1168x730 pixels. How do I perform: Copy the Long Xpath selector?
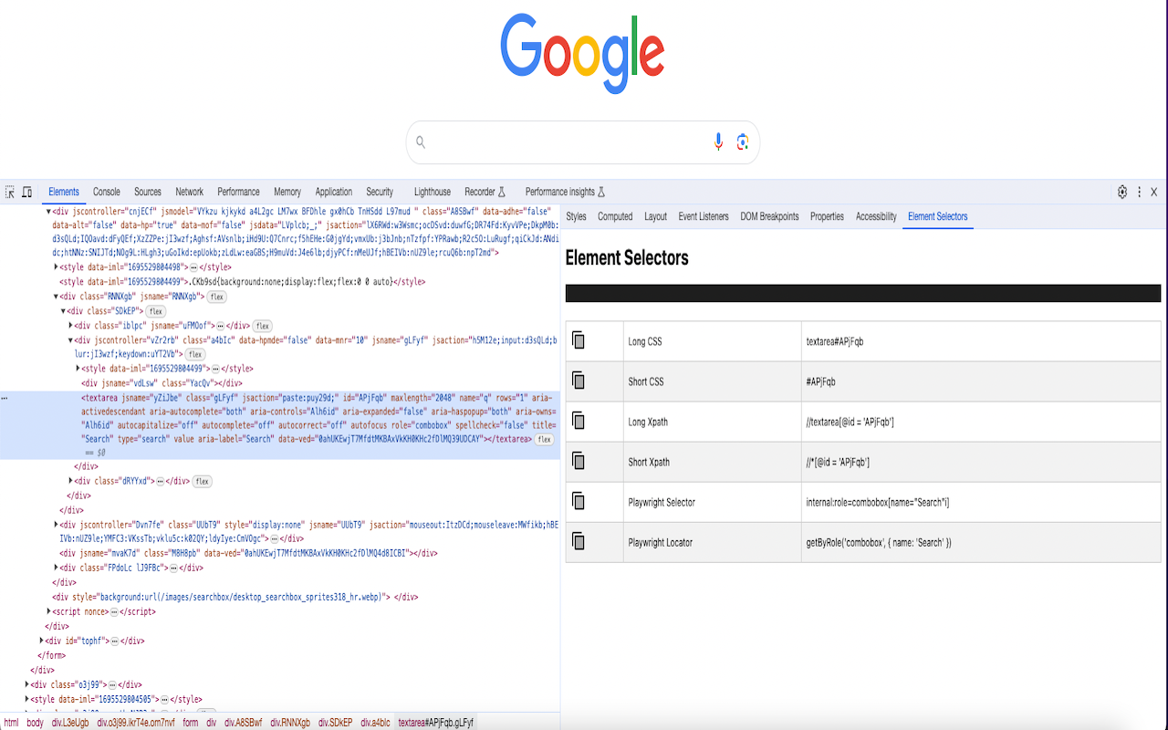579,421
